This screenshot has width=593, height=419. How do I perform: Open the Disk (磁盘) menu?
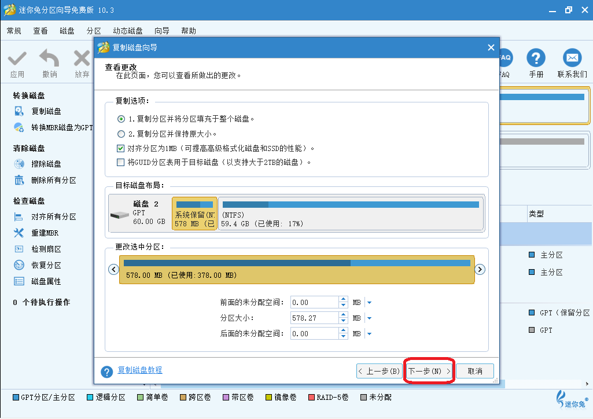coord(67,31)
